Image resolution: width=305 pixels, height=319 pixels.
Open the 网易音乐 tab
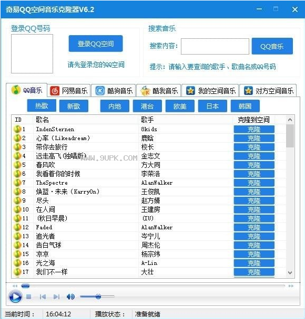69,91
